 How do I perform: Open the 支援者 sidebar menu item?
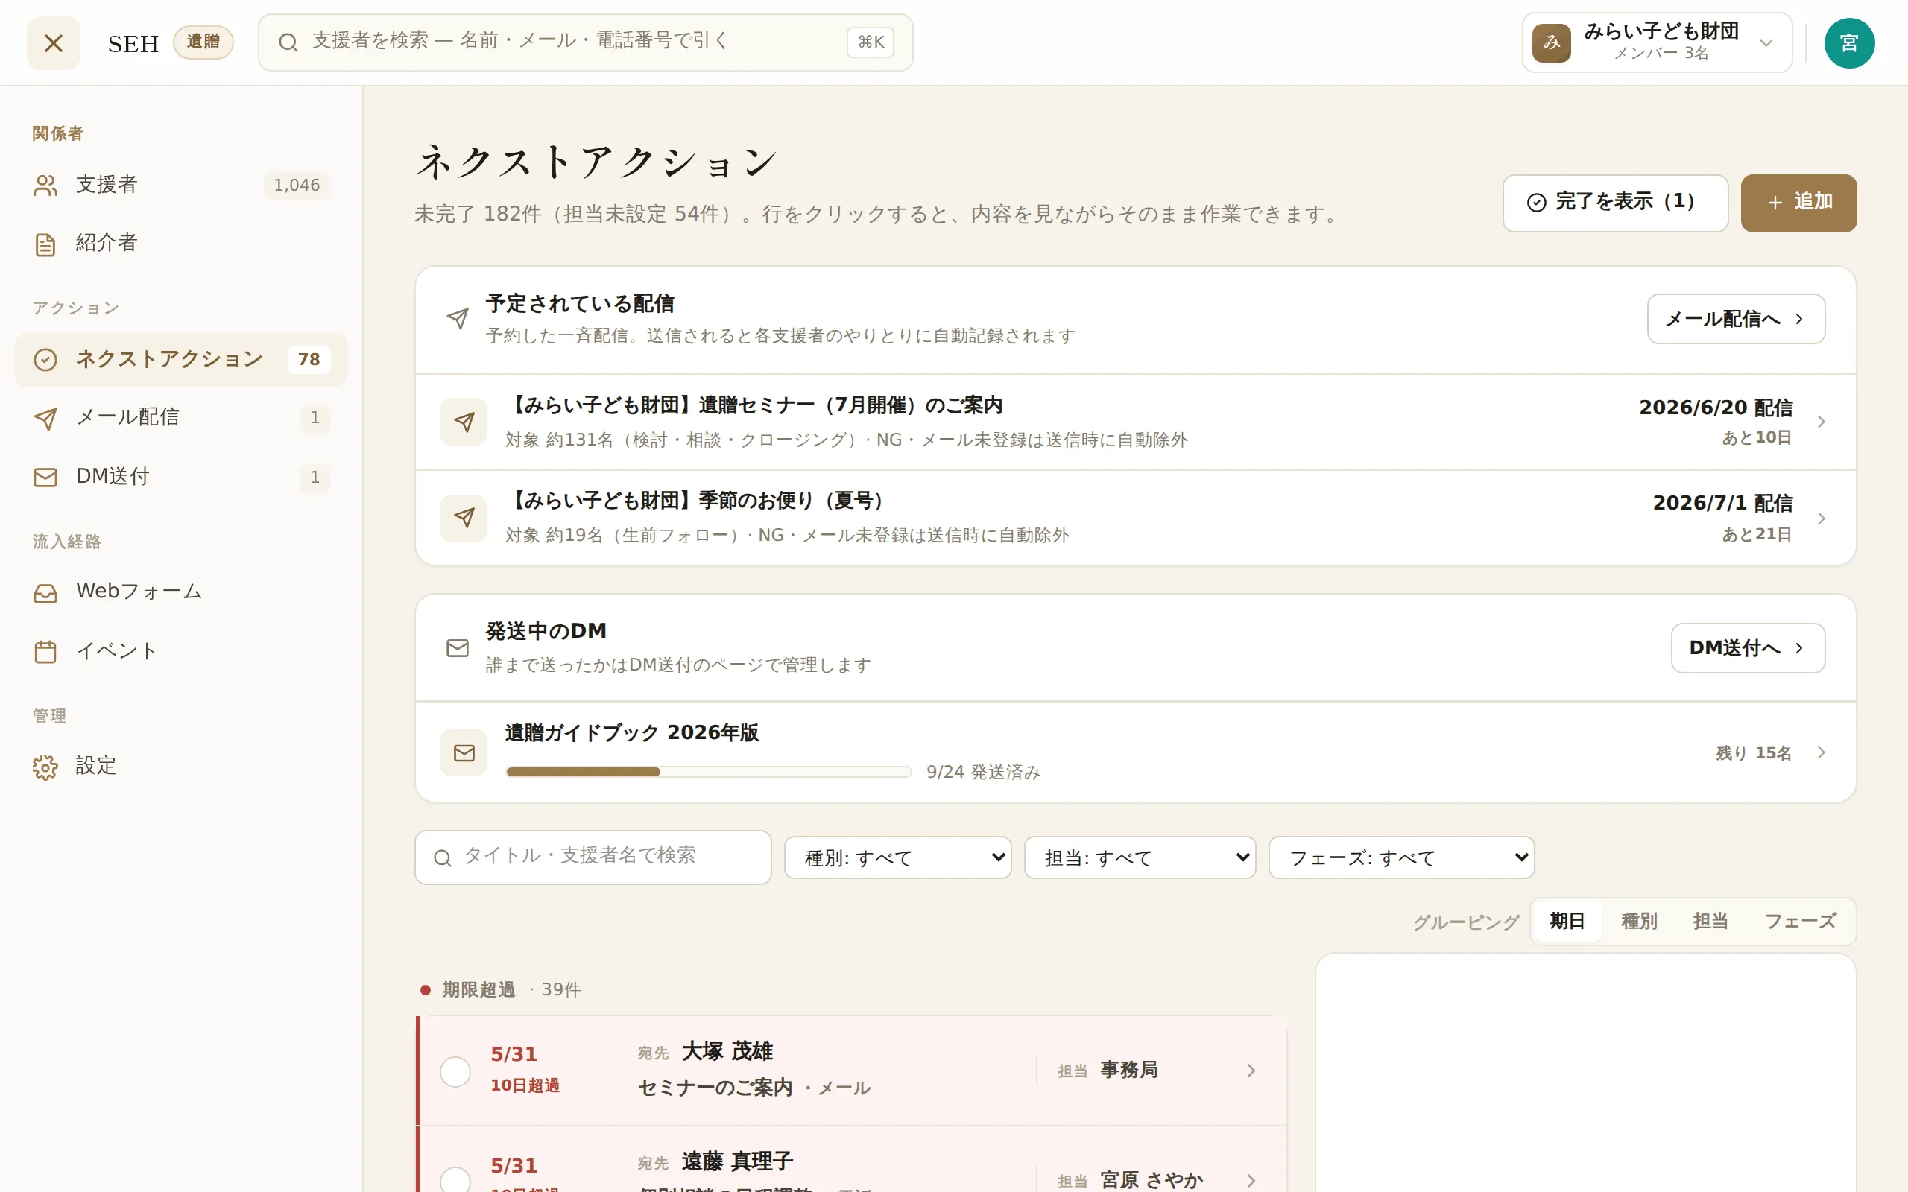(180, 186)
